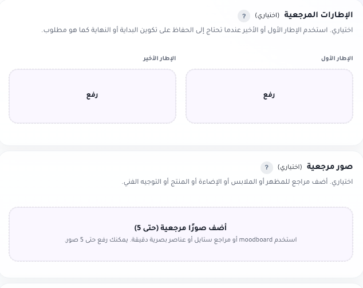Click the moodboard hint text in the dropzone
Viewport: 363px width, 288px height.
(181, 239)
